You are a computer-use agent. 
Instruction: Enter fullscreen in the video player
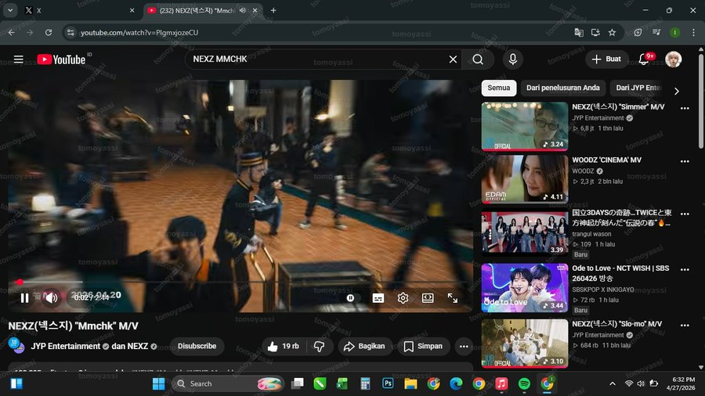tap(452, 297)
